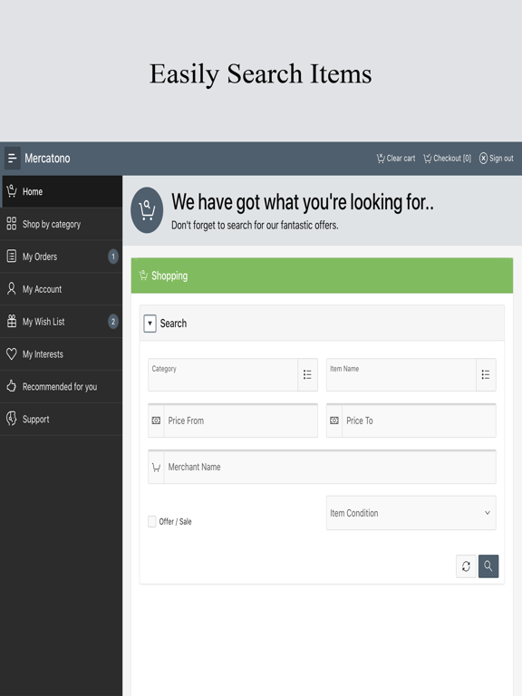522x696 pixels.
Task: Toggle the hamburger menu next to Mercatono
Action: (x=13, y=158)
